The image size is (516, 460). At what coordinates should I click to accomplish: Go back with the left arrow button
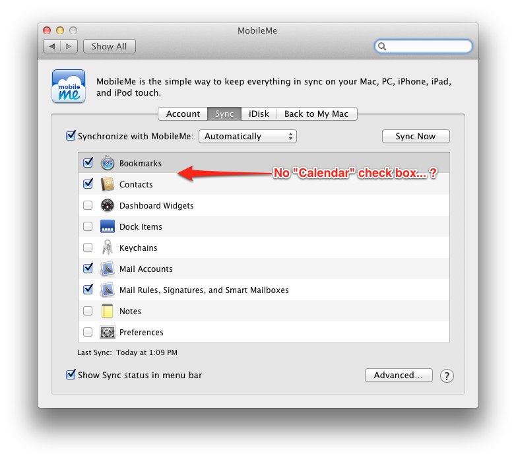click(x=52, y=46)
